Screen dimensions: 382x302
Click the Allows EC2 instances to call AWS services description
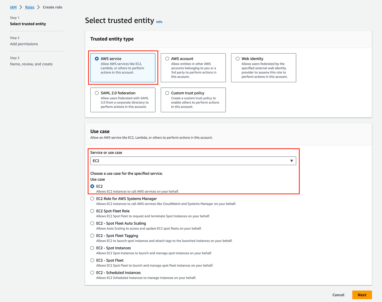click(138, 191)
